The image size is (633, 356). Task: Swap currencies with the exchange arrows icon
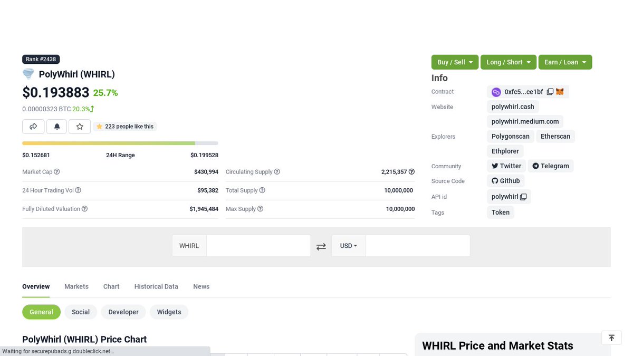click(321, 246)
